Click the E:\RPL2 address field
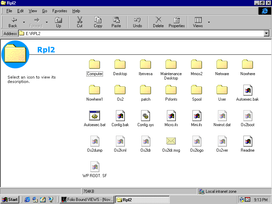Viewport: 272px width, 204px height. click(x=141, y=33)
